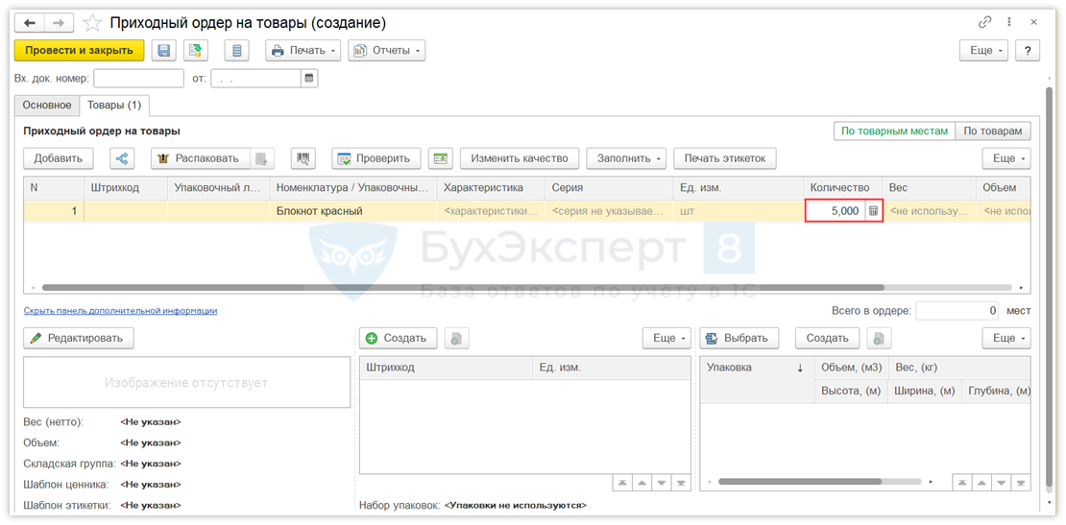Click the grayed icon next to middle Создать
The height and width of the screenshot is (525, 1066).
456,338
